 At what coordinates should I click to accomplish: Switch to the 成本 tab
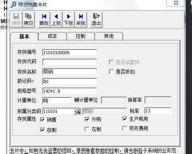(x=52, y=36)
